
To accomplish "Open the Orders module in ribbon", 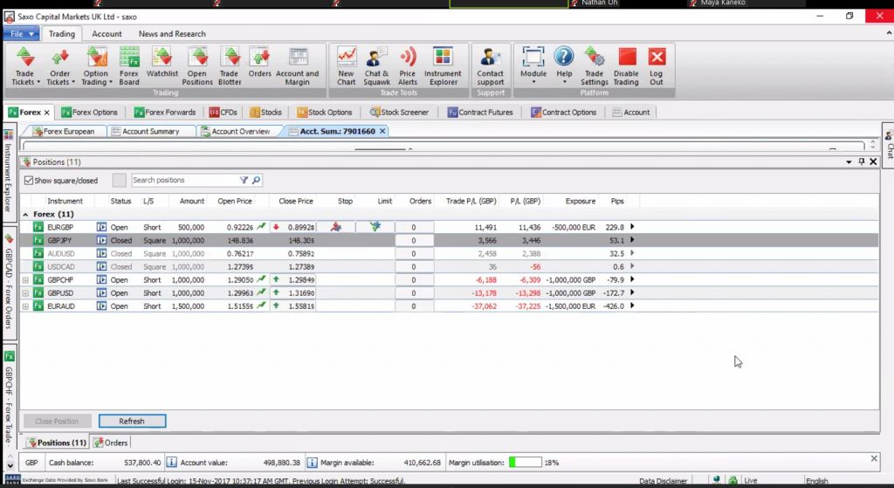I will (259, 63).
